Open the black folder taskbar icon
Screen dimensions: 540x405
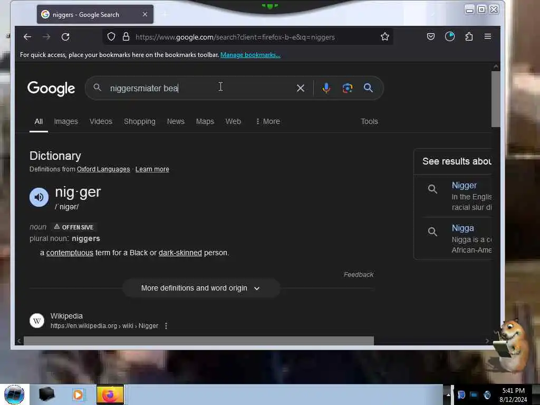pos(46,394)
